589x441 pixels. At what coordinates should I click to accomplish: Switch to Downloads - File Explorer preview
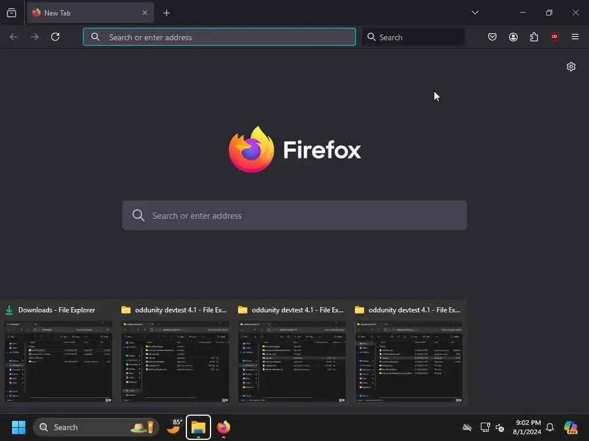click(x=58, y=362)
